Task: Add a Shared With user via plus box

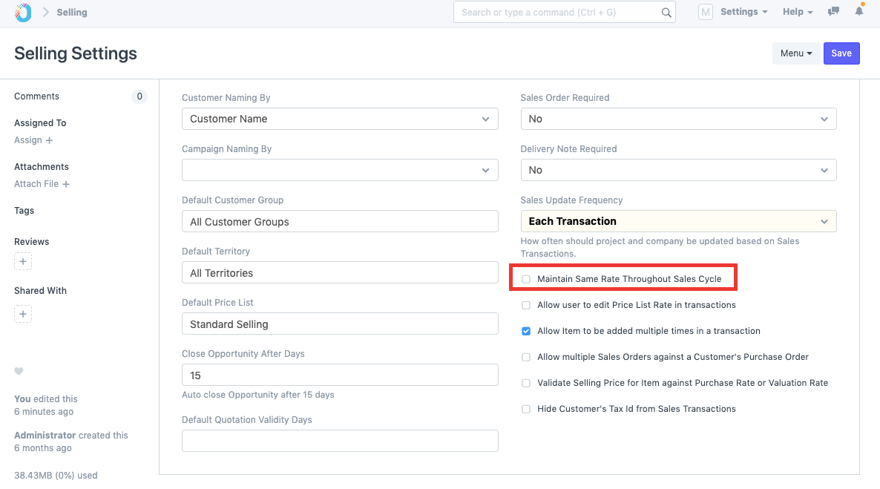Action: click(x=23, y=314)
